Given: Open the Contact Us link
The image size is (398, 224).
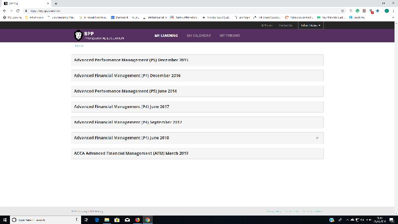Looking at the screenshot, I should pyautogui.click(x=286, y=25).
